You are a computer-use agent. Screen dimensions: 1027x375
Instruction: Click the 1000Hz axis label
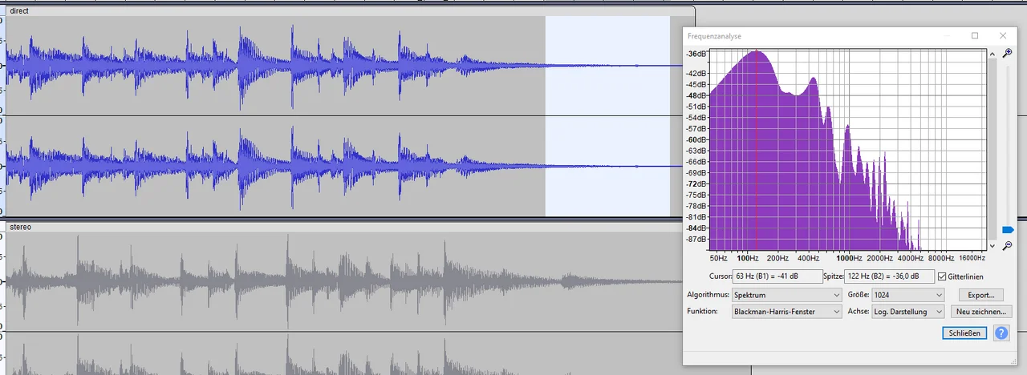point(848,259)
